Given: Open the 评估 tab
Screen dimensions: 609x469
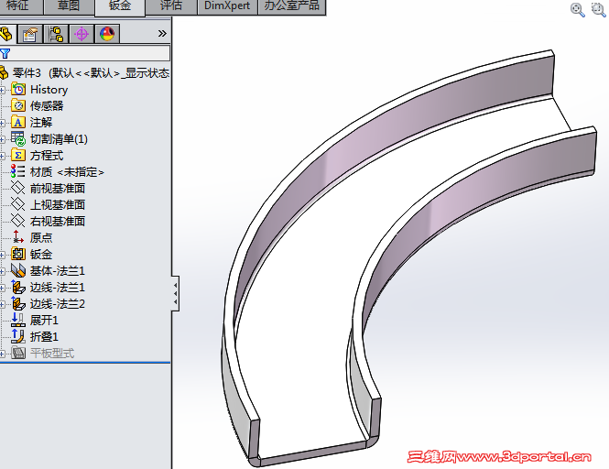Looking at the screenshot, I should [171, 6].
